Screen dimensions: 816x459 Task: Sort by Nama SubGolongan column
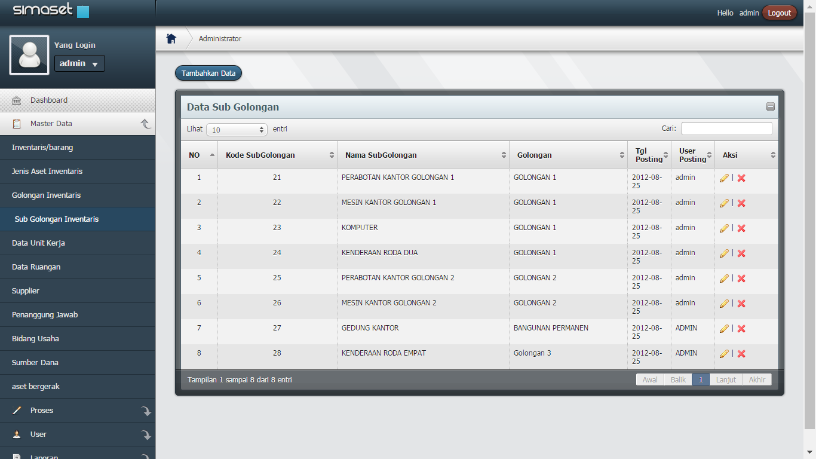[x=423, y=155]
